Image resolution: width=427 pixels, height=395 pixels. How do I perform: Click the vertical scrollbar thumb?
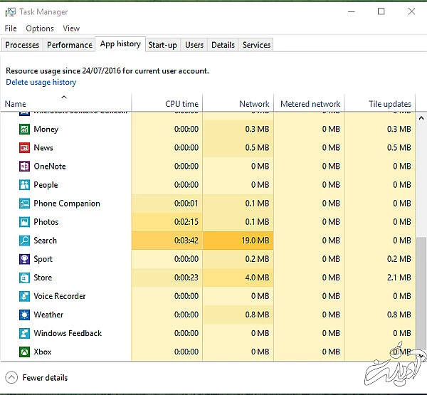tap(421, 295)
